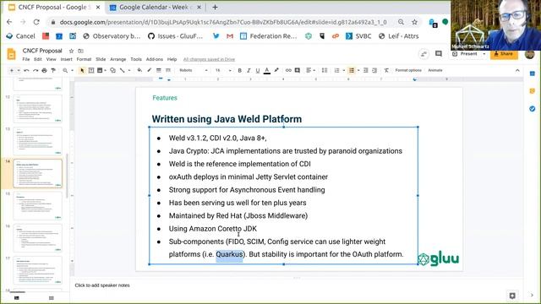Open the Slide menu

click(101, 59)
